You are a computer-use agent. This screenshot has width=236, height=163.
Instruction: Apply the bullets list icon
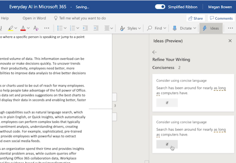60,28
